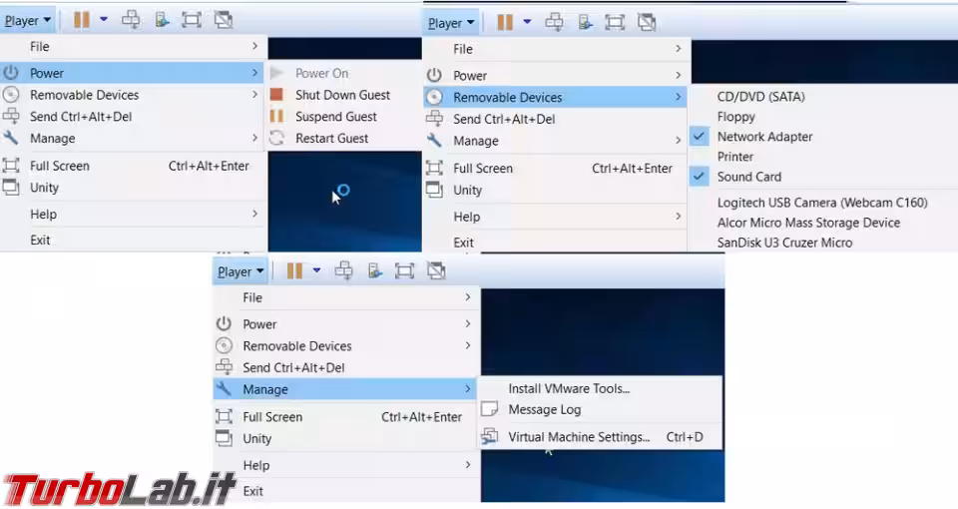The image size is (958, 509).
Task: Click circular arrow icon beside Restart Guest
Action: pos(276,138)
